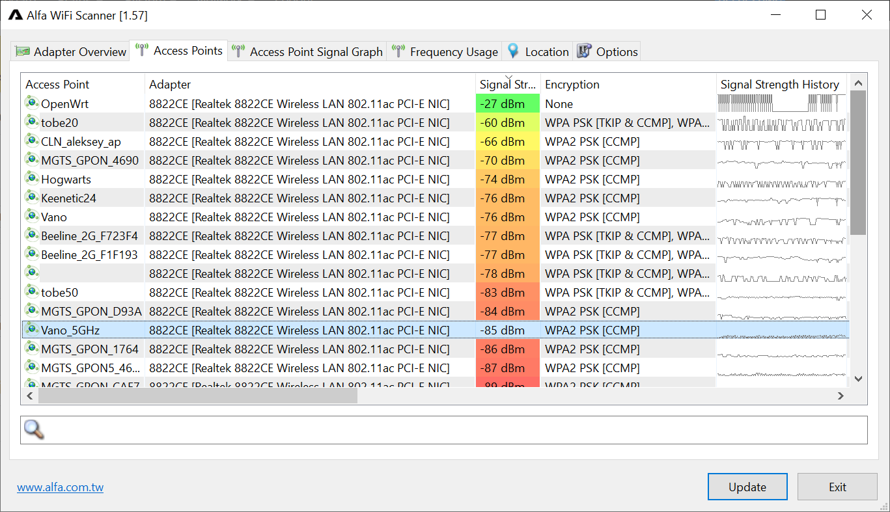Open the www.alfa.com.tw link

pos(60,487)
